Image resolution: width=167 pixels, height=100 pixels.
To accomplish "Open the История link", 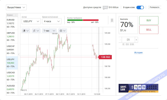I will [138, 53].
